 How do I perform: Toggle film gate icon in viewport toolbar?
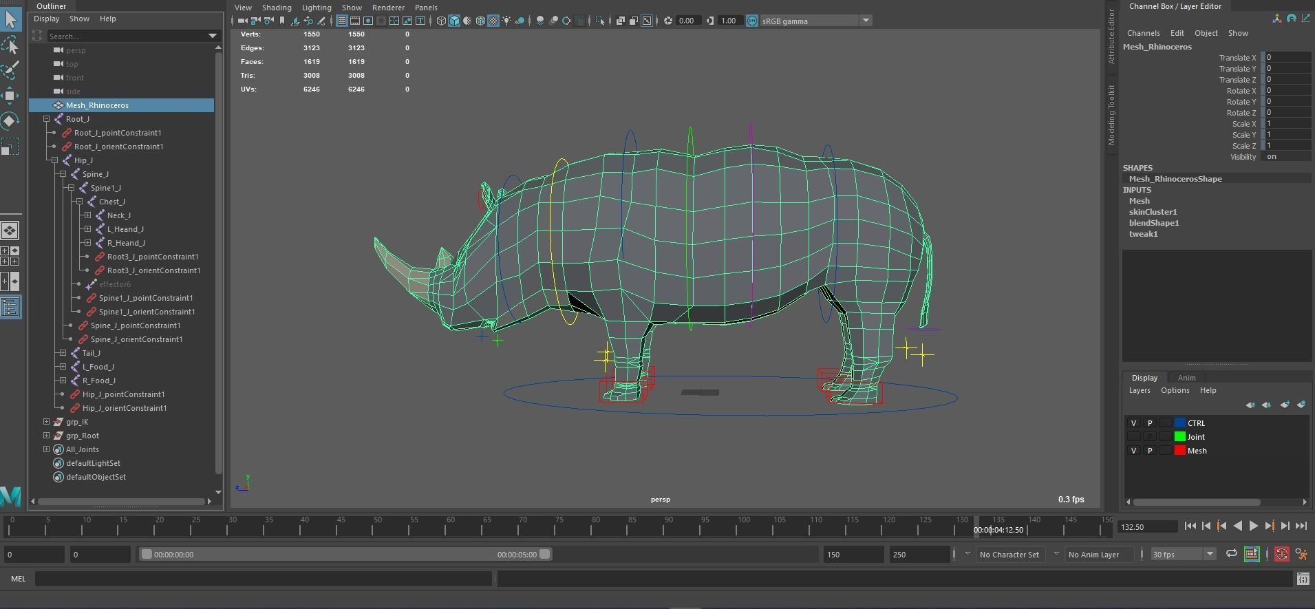354,21
